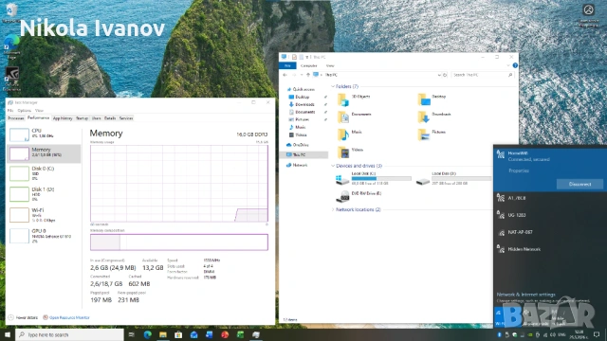Expand the Network locations (2) group

pos(333,209)
